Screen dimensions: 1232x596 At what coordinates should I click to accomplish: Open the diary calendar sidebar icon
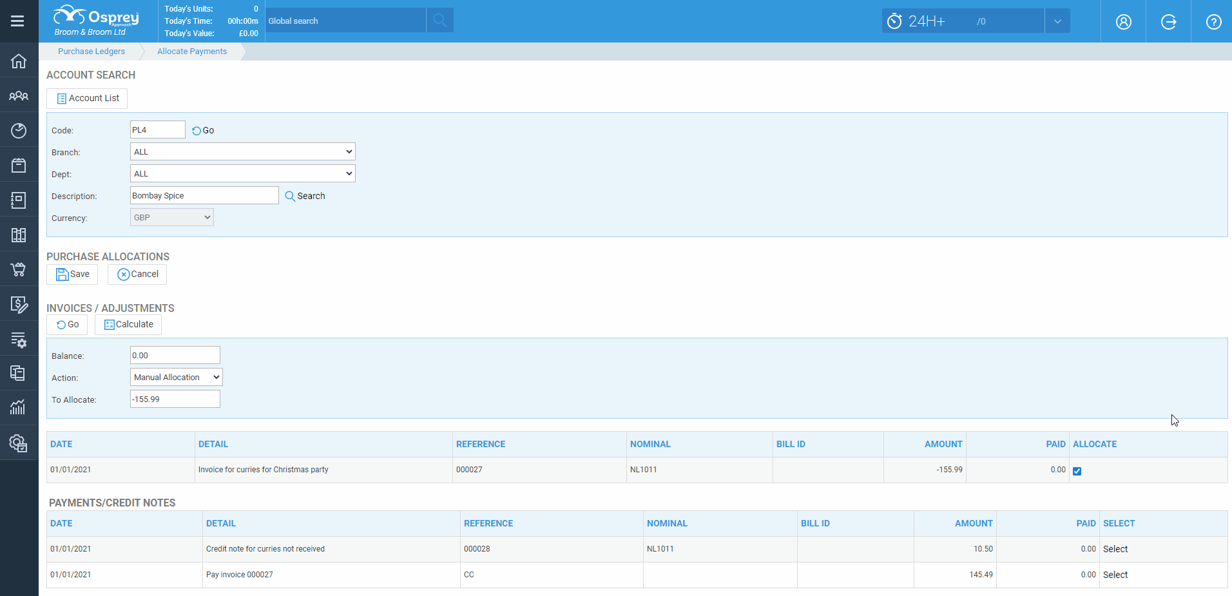(x=19, y=166)
